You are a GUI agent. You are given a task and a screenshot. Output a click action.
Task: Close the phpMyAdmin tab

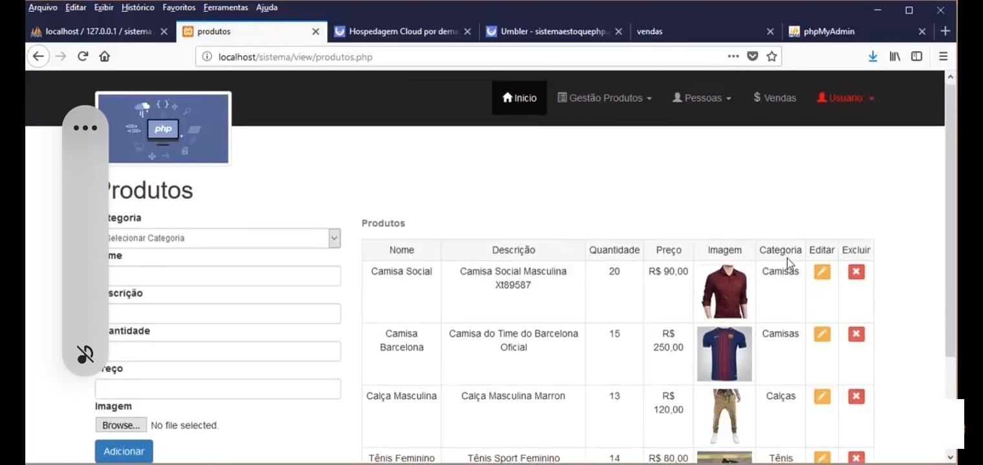922,31
